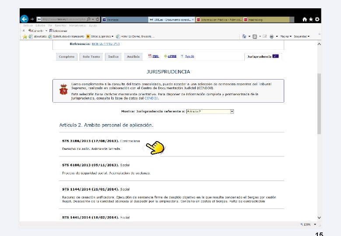Select the Índice page tab
The image size is (341, 236).
[113, 56]
